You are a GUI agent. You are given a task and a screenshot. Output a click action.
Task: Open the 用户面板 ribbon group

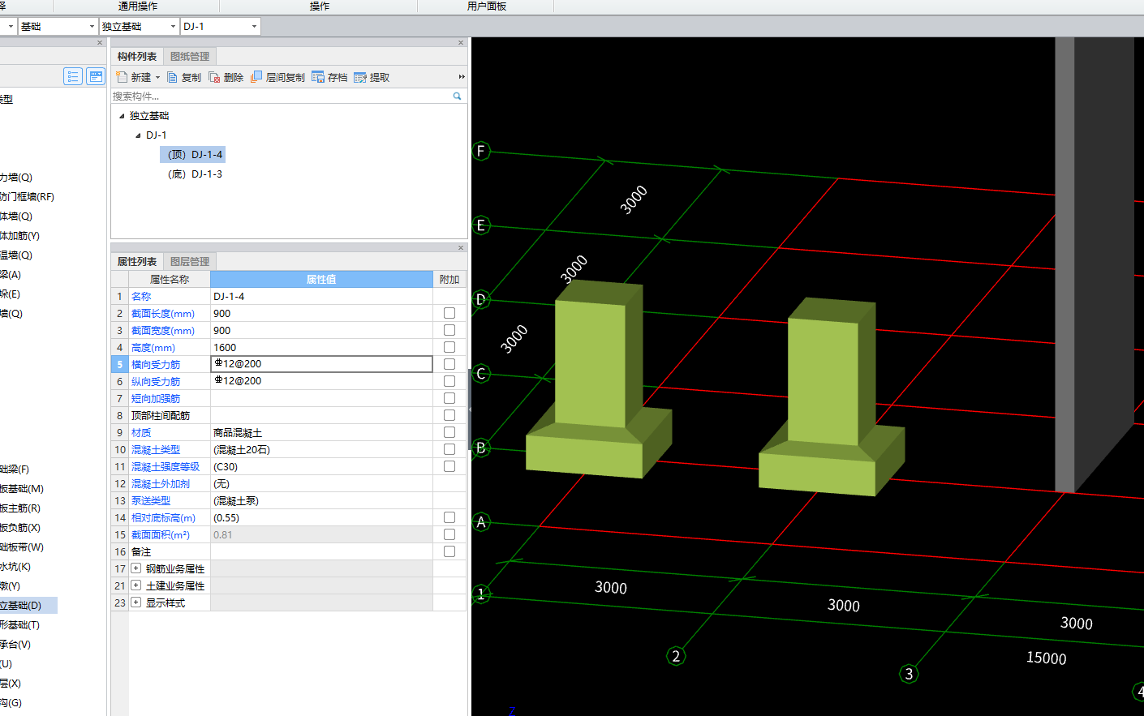click(487, 6)
